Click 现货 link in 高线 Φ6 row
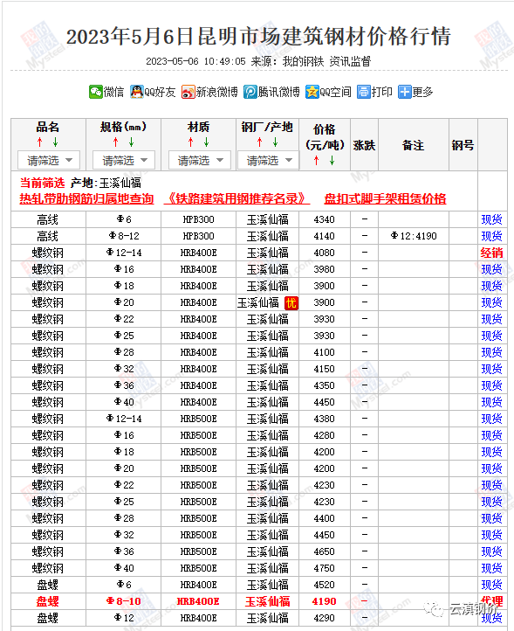This screenshot has height=631, width=514. [x=492, y=219]
